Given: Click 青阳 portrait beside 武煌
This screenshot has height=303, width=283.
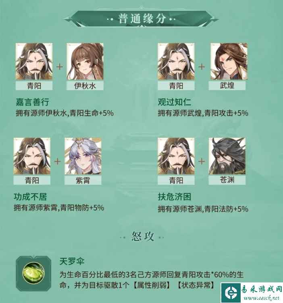Looking at the screenshot, I should click(x=176, y=61).
